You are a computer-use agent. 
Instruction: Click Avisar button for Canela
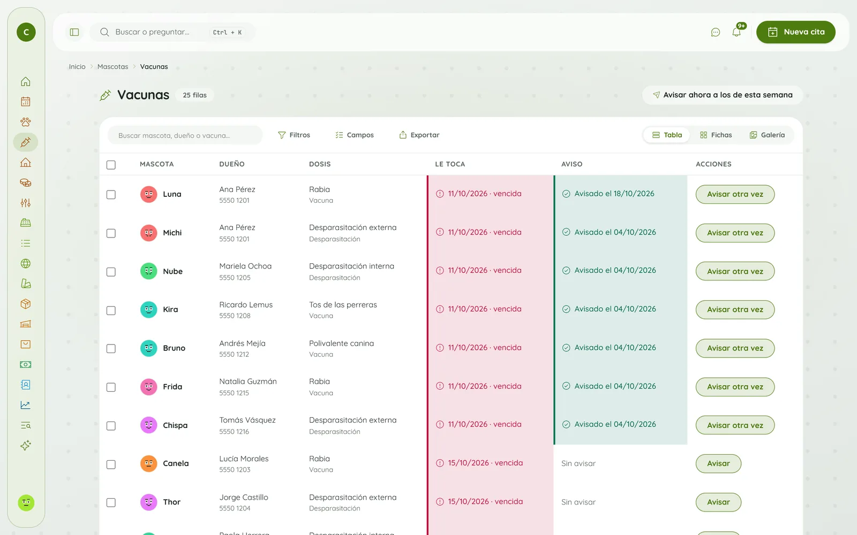click(718, 463)
